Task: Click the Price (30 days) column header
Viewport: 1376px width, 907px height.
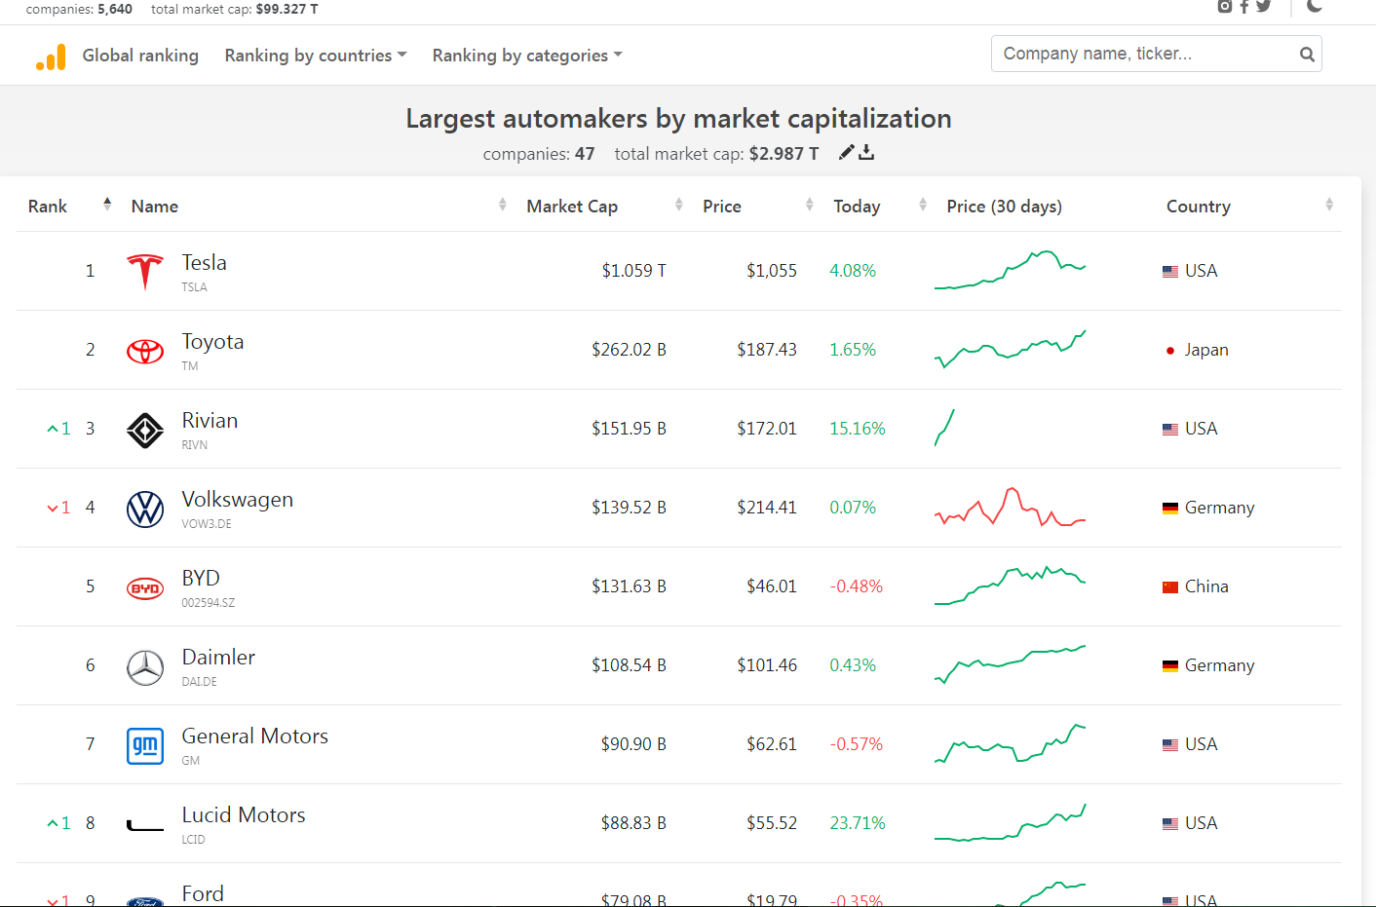Action: click(x=1004, y=207)
